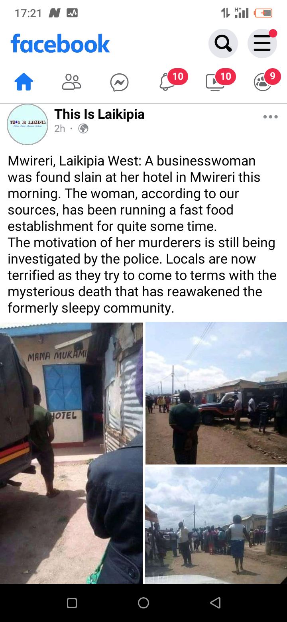View notifications bell with 10 badge
287x622 pixels.
pyautogui.click(x=167, y=83)
